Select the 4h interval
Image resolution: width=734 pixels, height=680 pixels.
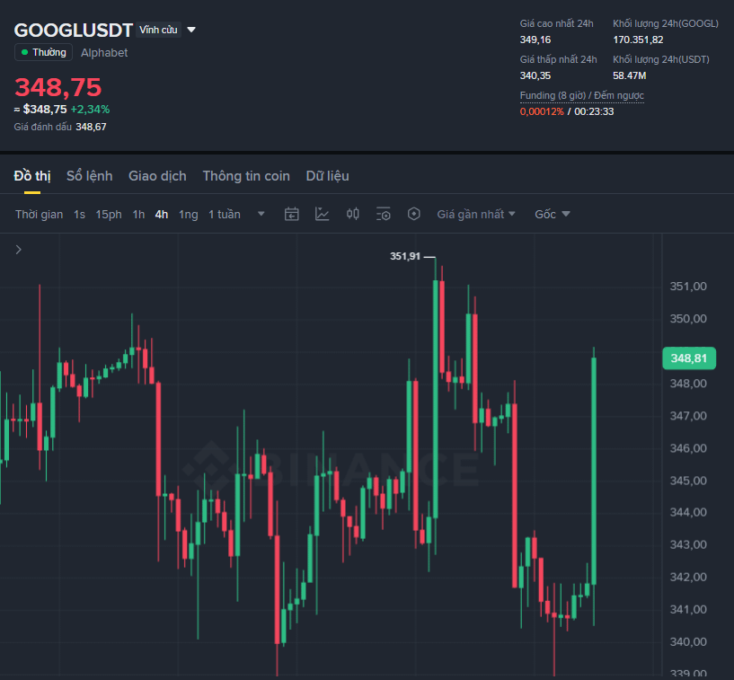pos(162,215)
